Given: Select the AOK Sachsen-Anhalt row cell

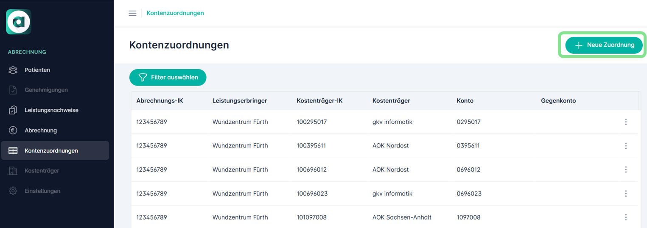Looking at the screenshot, I should click(402, 217).
